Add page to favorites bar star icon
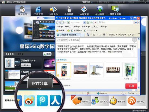Viewport: 149px width, 112px height. (x=69, y=31)
